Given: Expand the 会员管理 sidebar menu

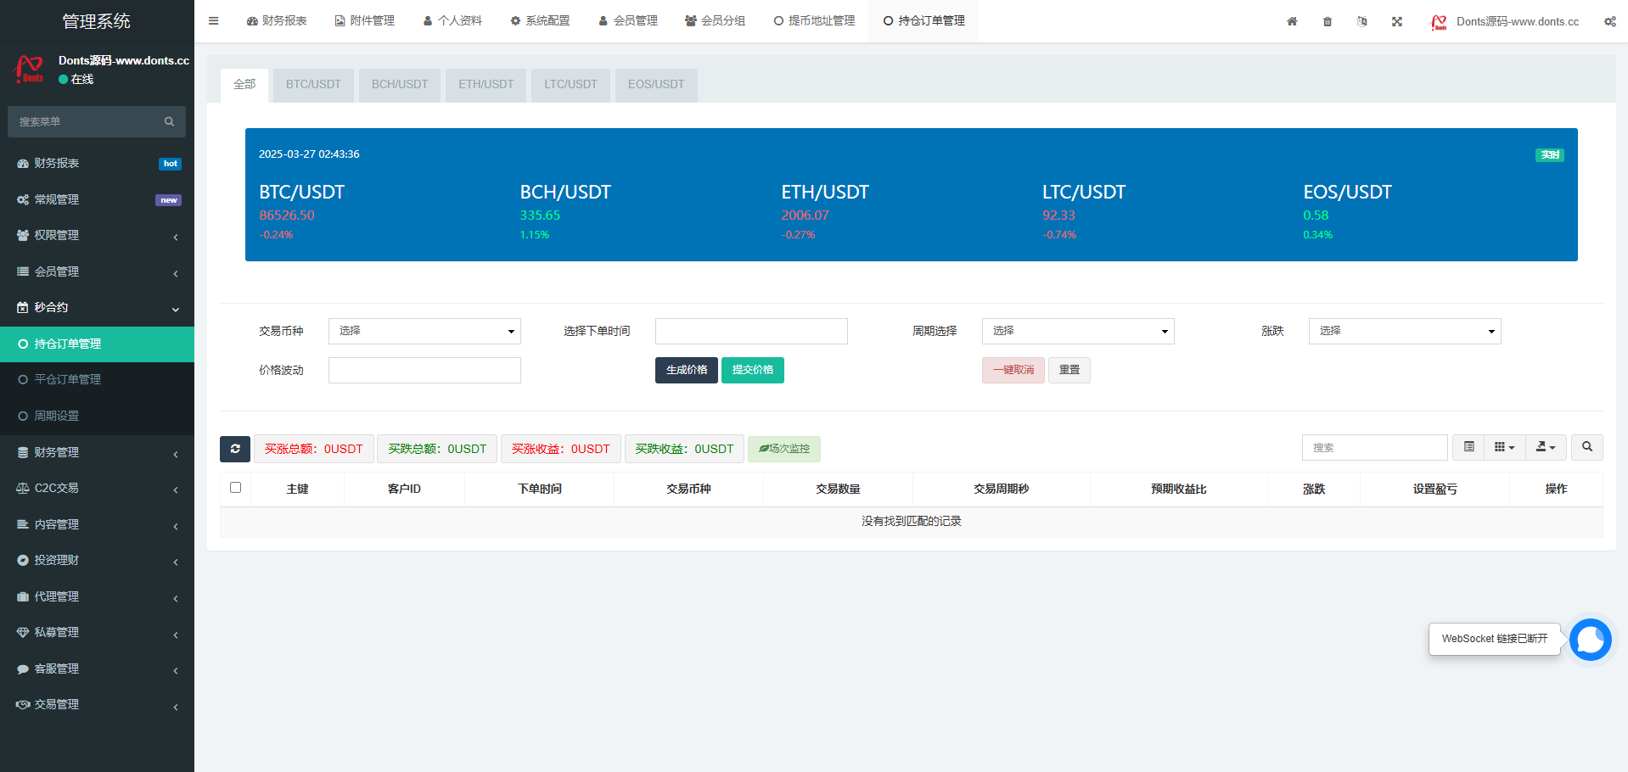Looking at the screenshot, I should (97, 272).
